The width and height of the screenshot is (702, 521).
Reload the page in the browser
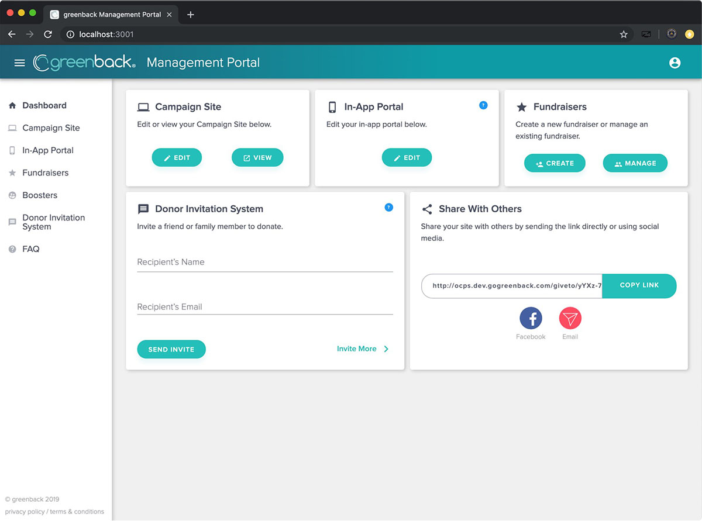click(x=48, y=34)
